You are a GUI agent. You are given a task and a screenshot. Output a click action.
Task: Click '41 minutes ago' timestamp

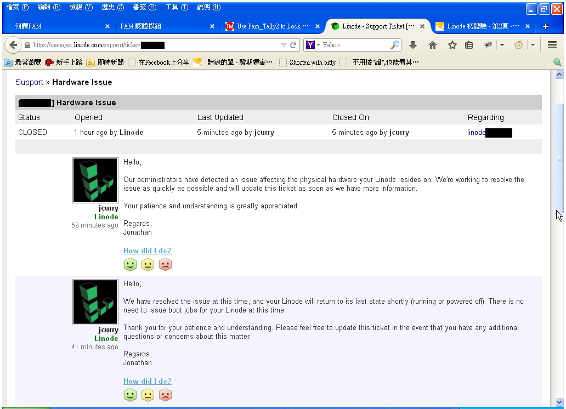pyautogui.click(x=94, y=347)
